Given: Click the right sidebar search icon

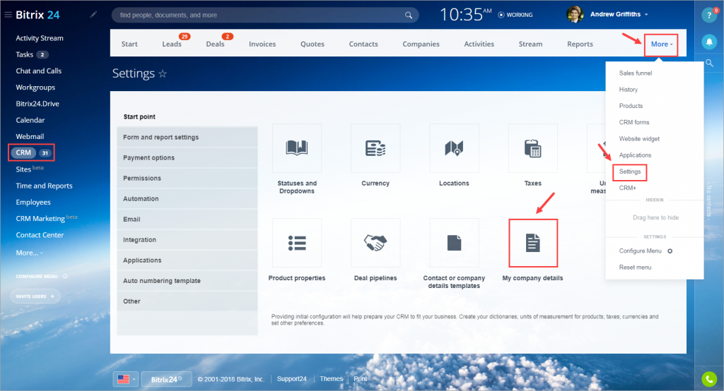Looking at the screenshot, I should [x=709, y=64].
